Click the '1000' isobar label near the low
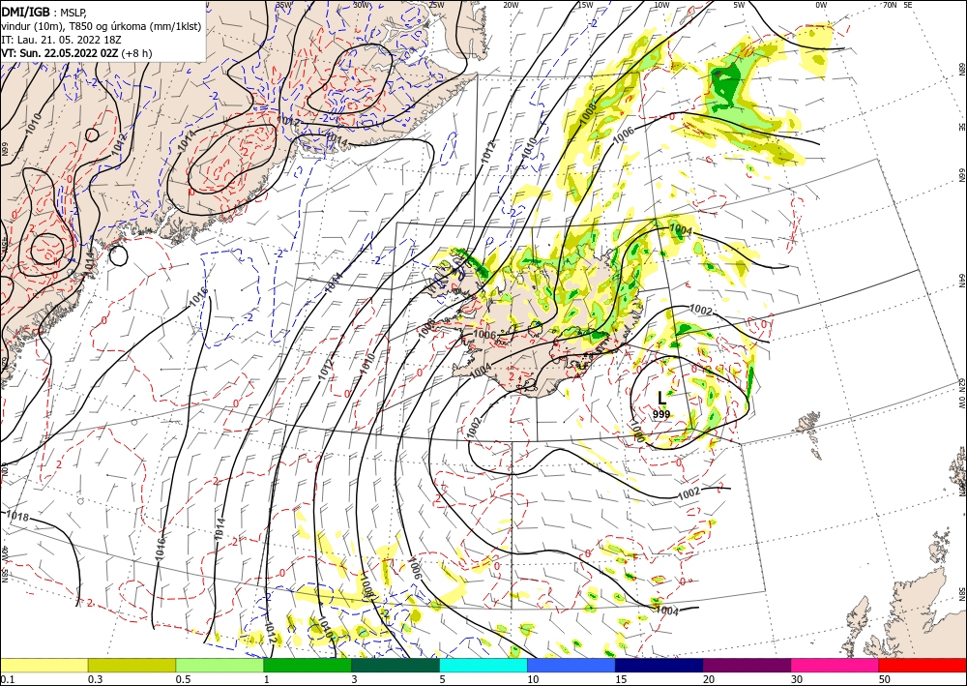 [637, 432]
